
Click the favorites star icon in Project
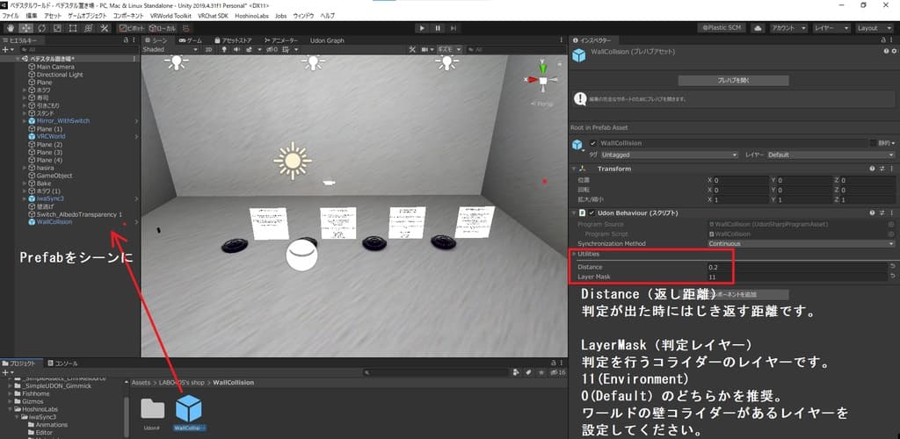(541, 372)
